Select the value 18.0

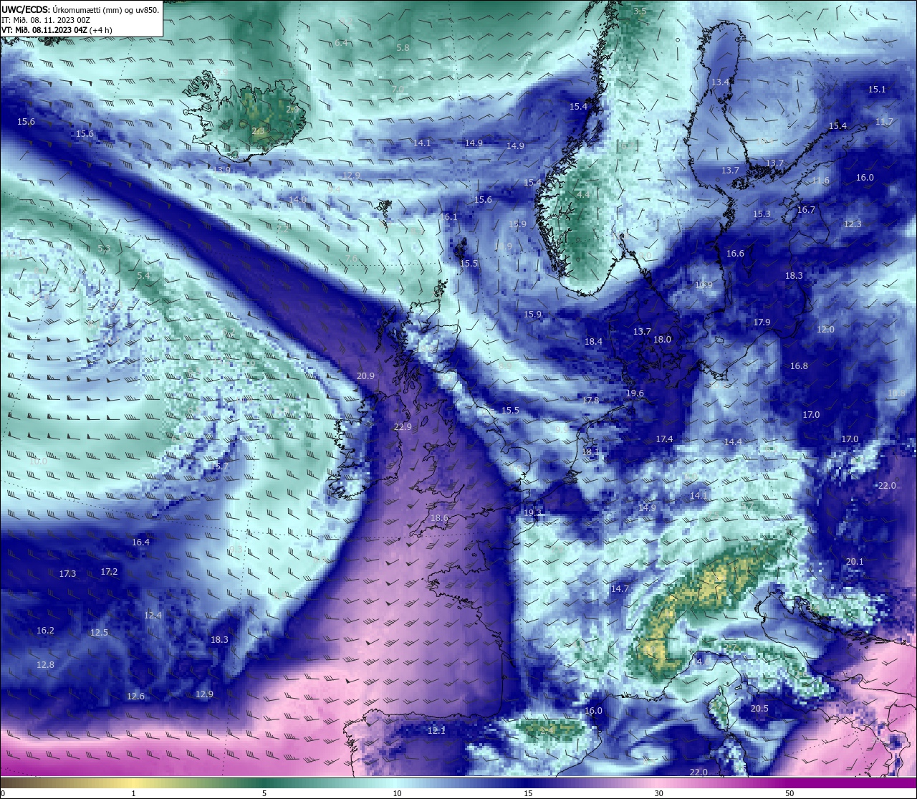click(x=662, y=339)
